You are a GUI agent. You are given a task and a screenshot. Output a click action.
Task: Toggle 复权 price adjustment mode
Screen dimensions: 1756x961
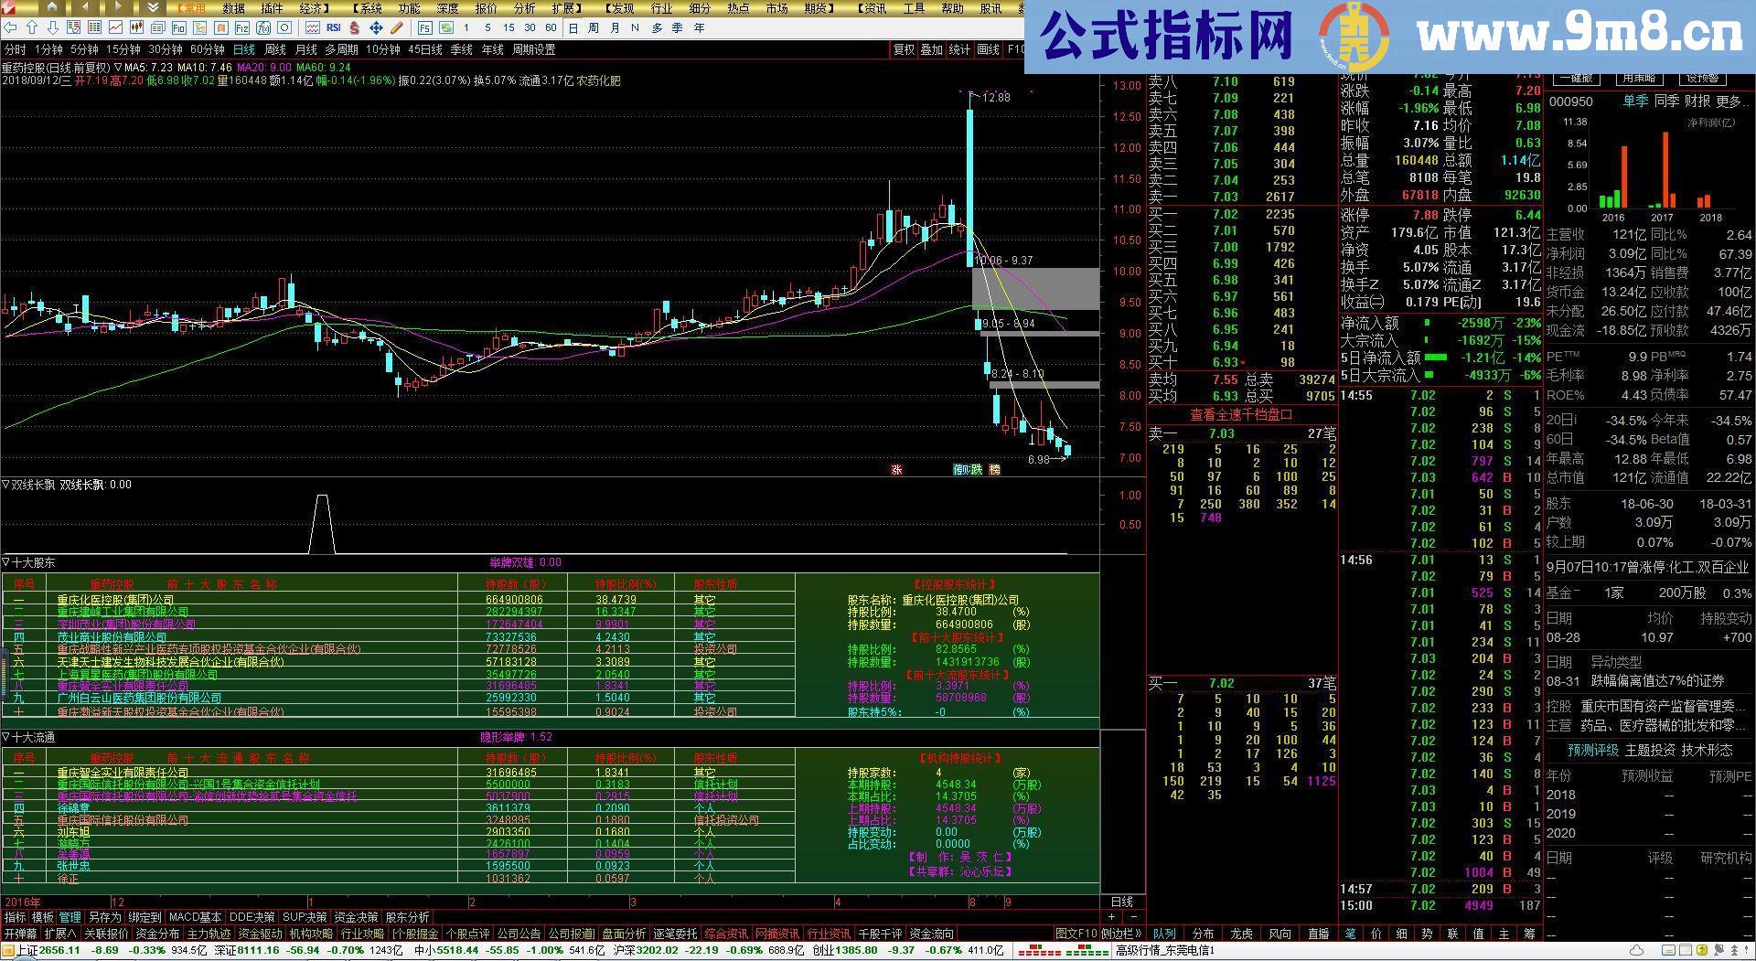[905, 50]
